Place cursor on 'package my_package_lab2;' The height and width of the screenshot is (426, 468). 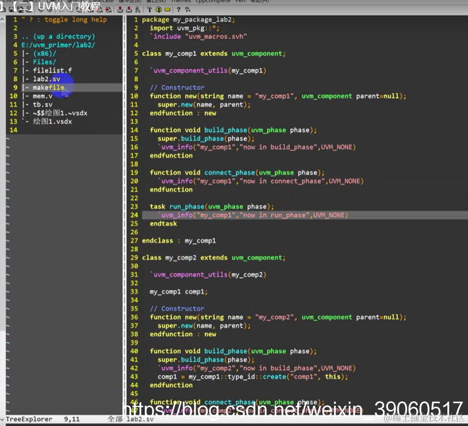188,20
